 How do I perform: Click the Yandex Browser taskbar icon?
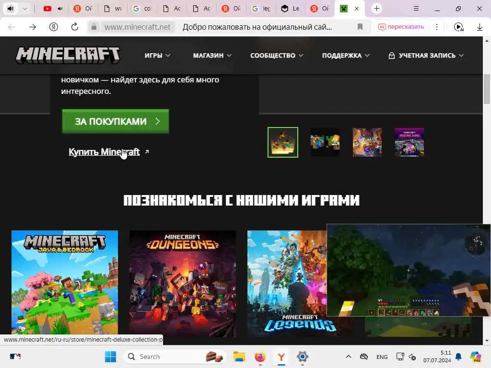[x=281, y=356]
